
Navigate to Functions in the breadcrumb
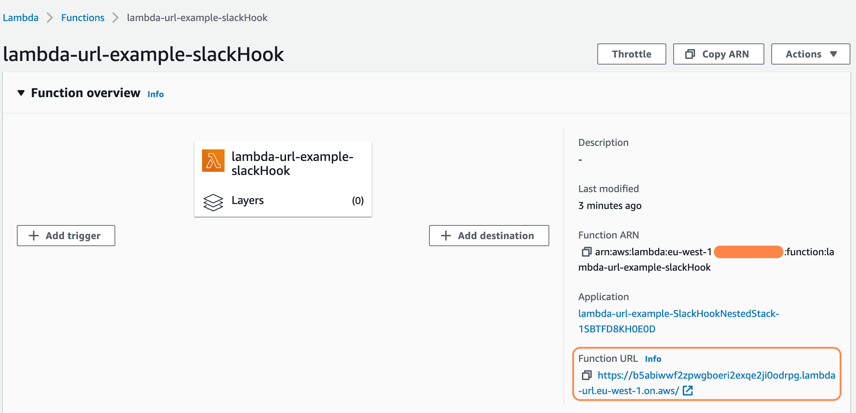(x=83, y=18)
